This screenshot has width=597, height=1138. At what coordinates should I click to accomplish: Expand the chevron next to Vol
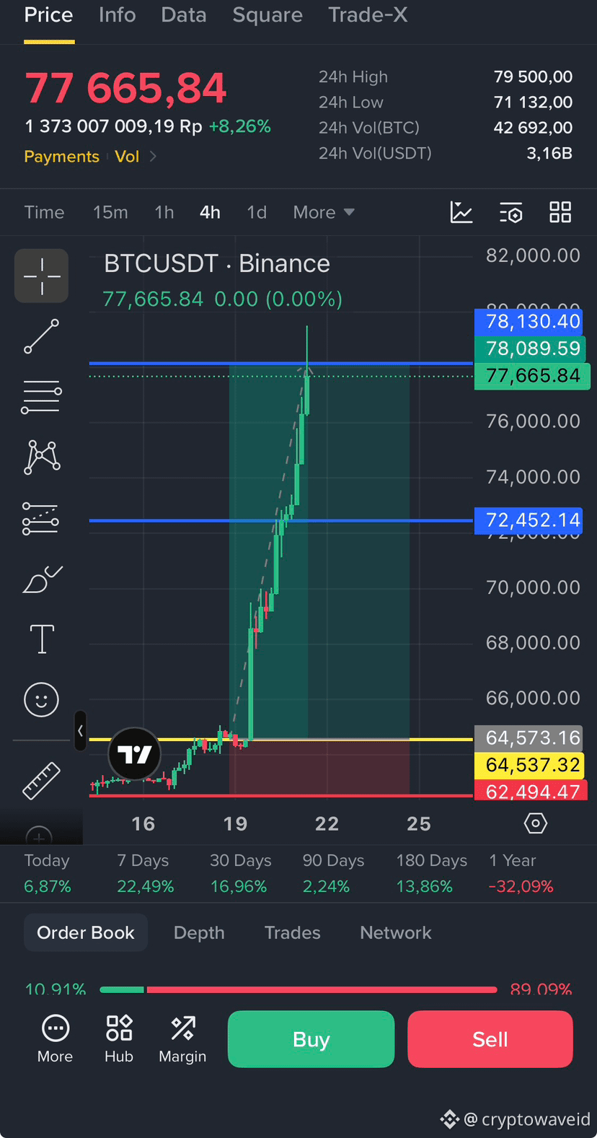pyautogui.click(x=153, y=157)
